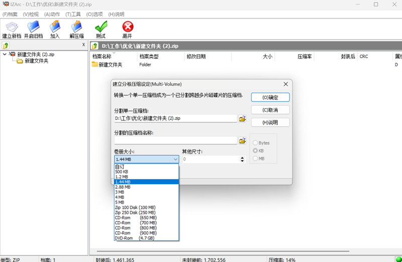
Task: Sort by the 档案类型 column header
Action: pos(161,56)
